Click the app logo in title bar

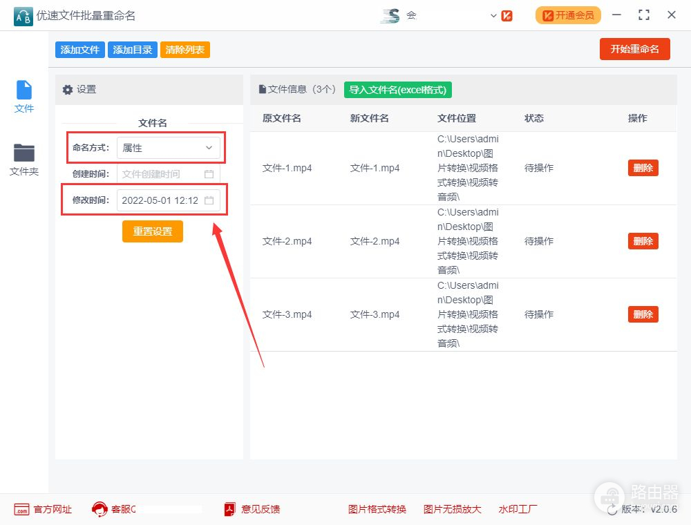[23, 15]
